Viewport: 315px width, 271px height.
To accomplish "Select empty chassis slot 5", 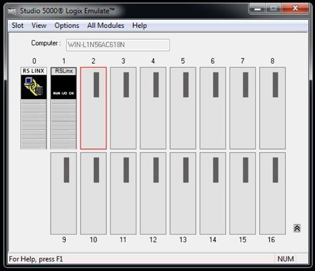I will point(183,108).
